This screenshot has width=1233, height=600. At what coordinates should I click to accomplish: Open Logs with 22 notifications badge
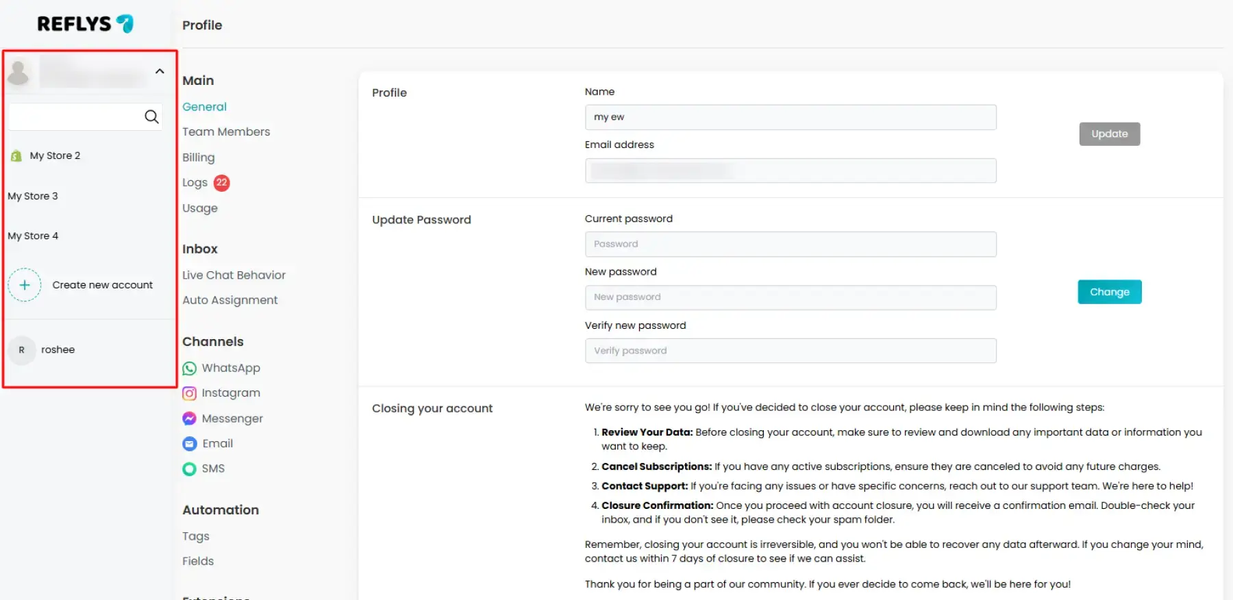195,183
